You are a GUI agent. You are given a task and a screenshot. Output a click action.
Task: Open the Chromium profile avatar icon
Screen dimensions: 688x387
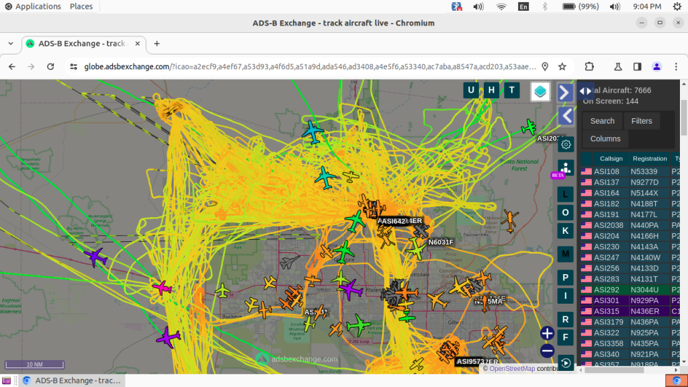coord(656,67)
